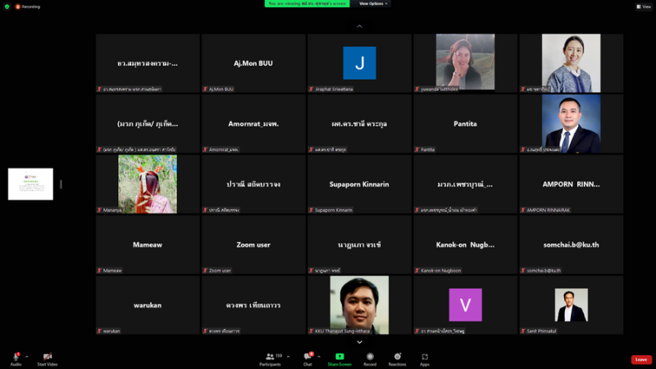The width and height of the screenshot is (656, 369).
Task: Open the View Options dropdown
Action: pos(372,3)
